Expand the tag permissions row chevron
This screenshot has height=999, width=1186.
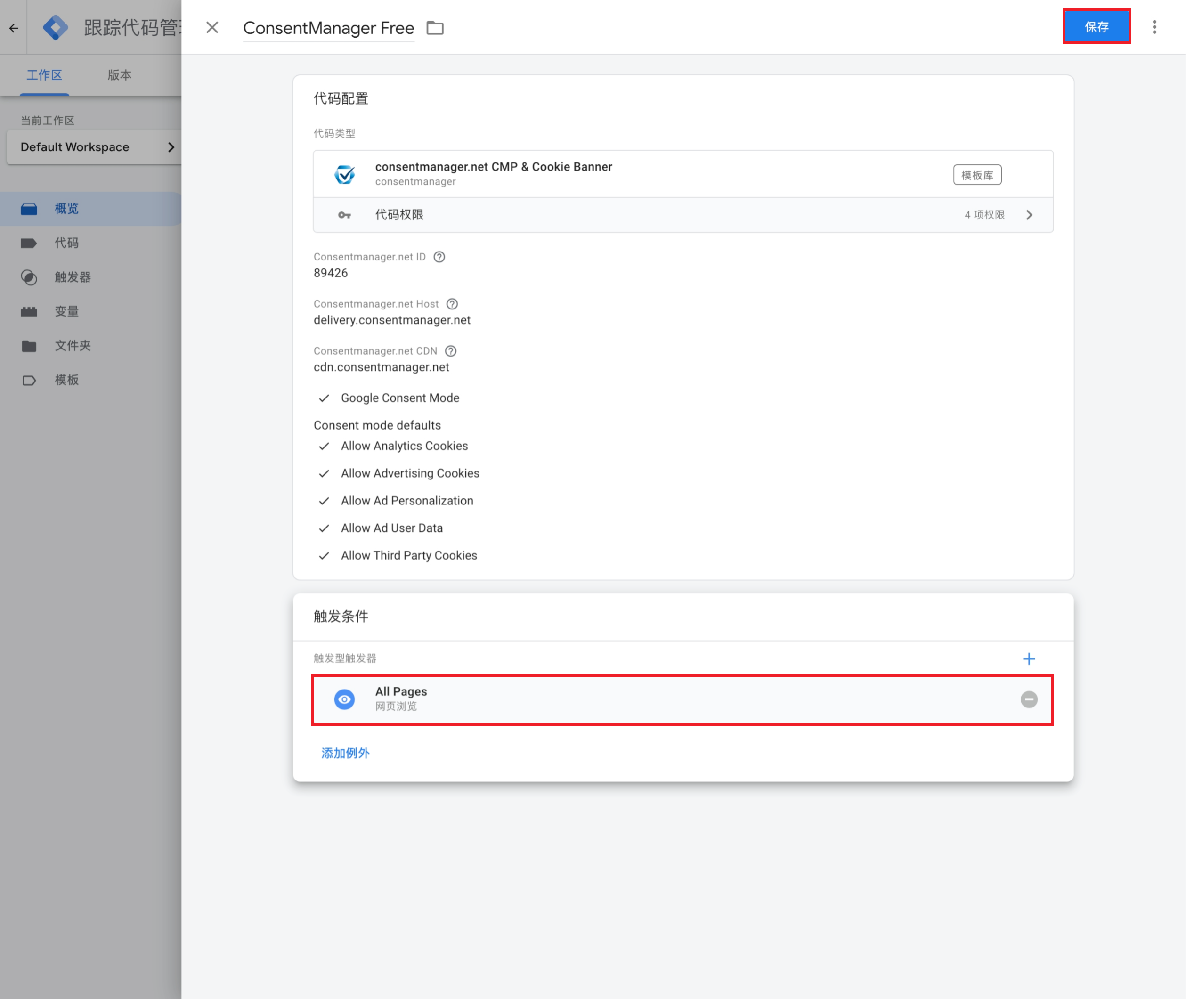tap(1029, 215)
